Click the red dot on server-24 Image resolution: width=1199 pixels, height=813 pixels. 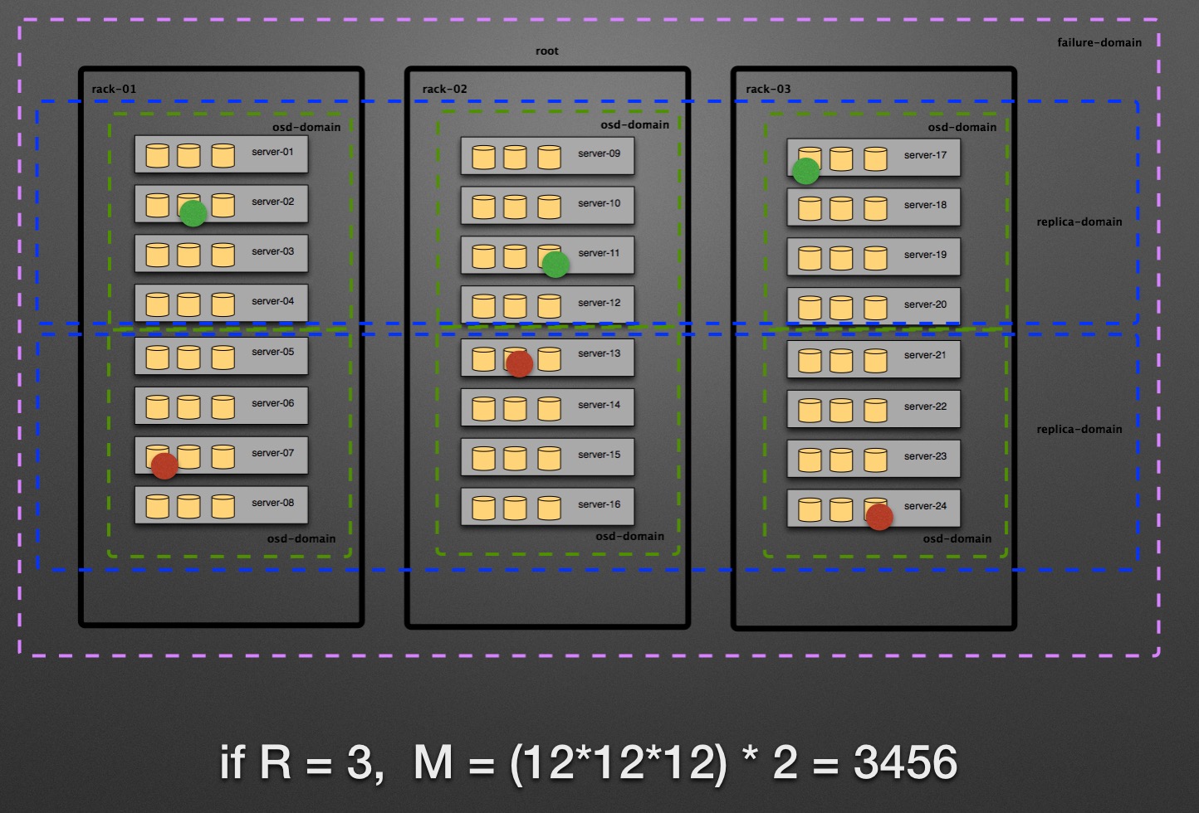(879, 516)
